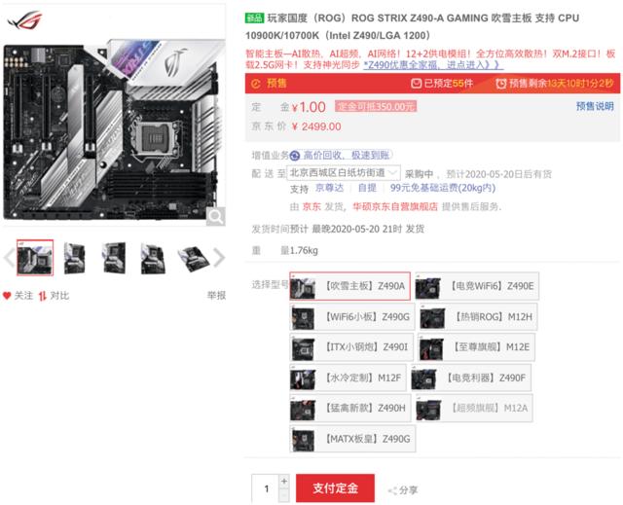Screen dimensions: 623x505
Task: Click the 对比 compare arrows icon
Action: (x=43, y=296)
